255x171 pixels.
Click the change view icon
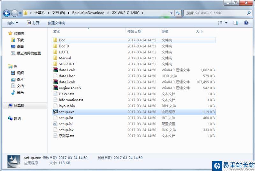point(220,23)
